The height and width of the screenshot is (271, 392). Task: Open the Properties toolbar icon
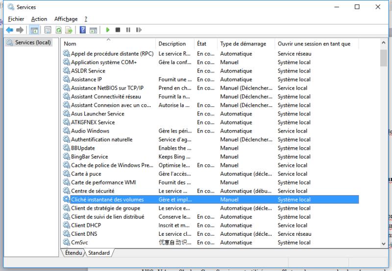48,30
